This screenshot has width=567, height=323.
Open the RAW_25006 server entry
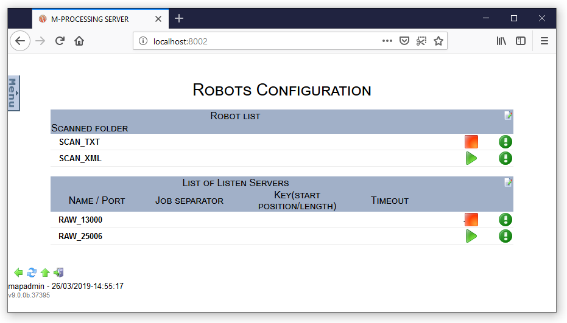[x=80, y=236]
